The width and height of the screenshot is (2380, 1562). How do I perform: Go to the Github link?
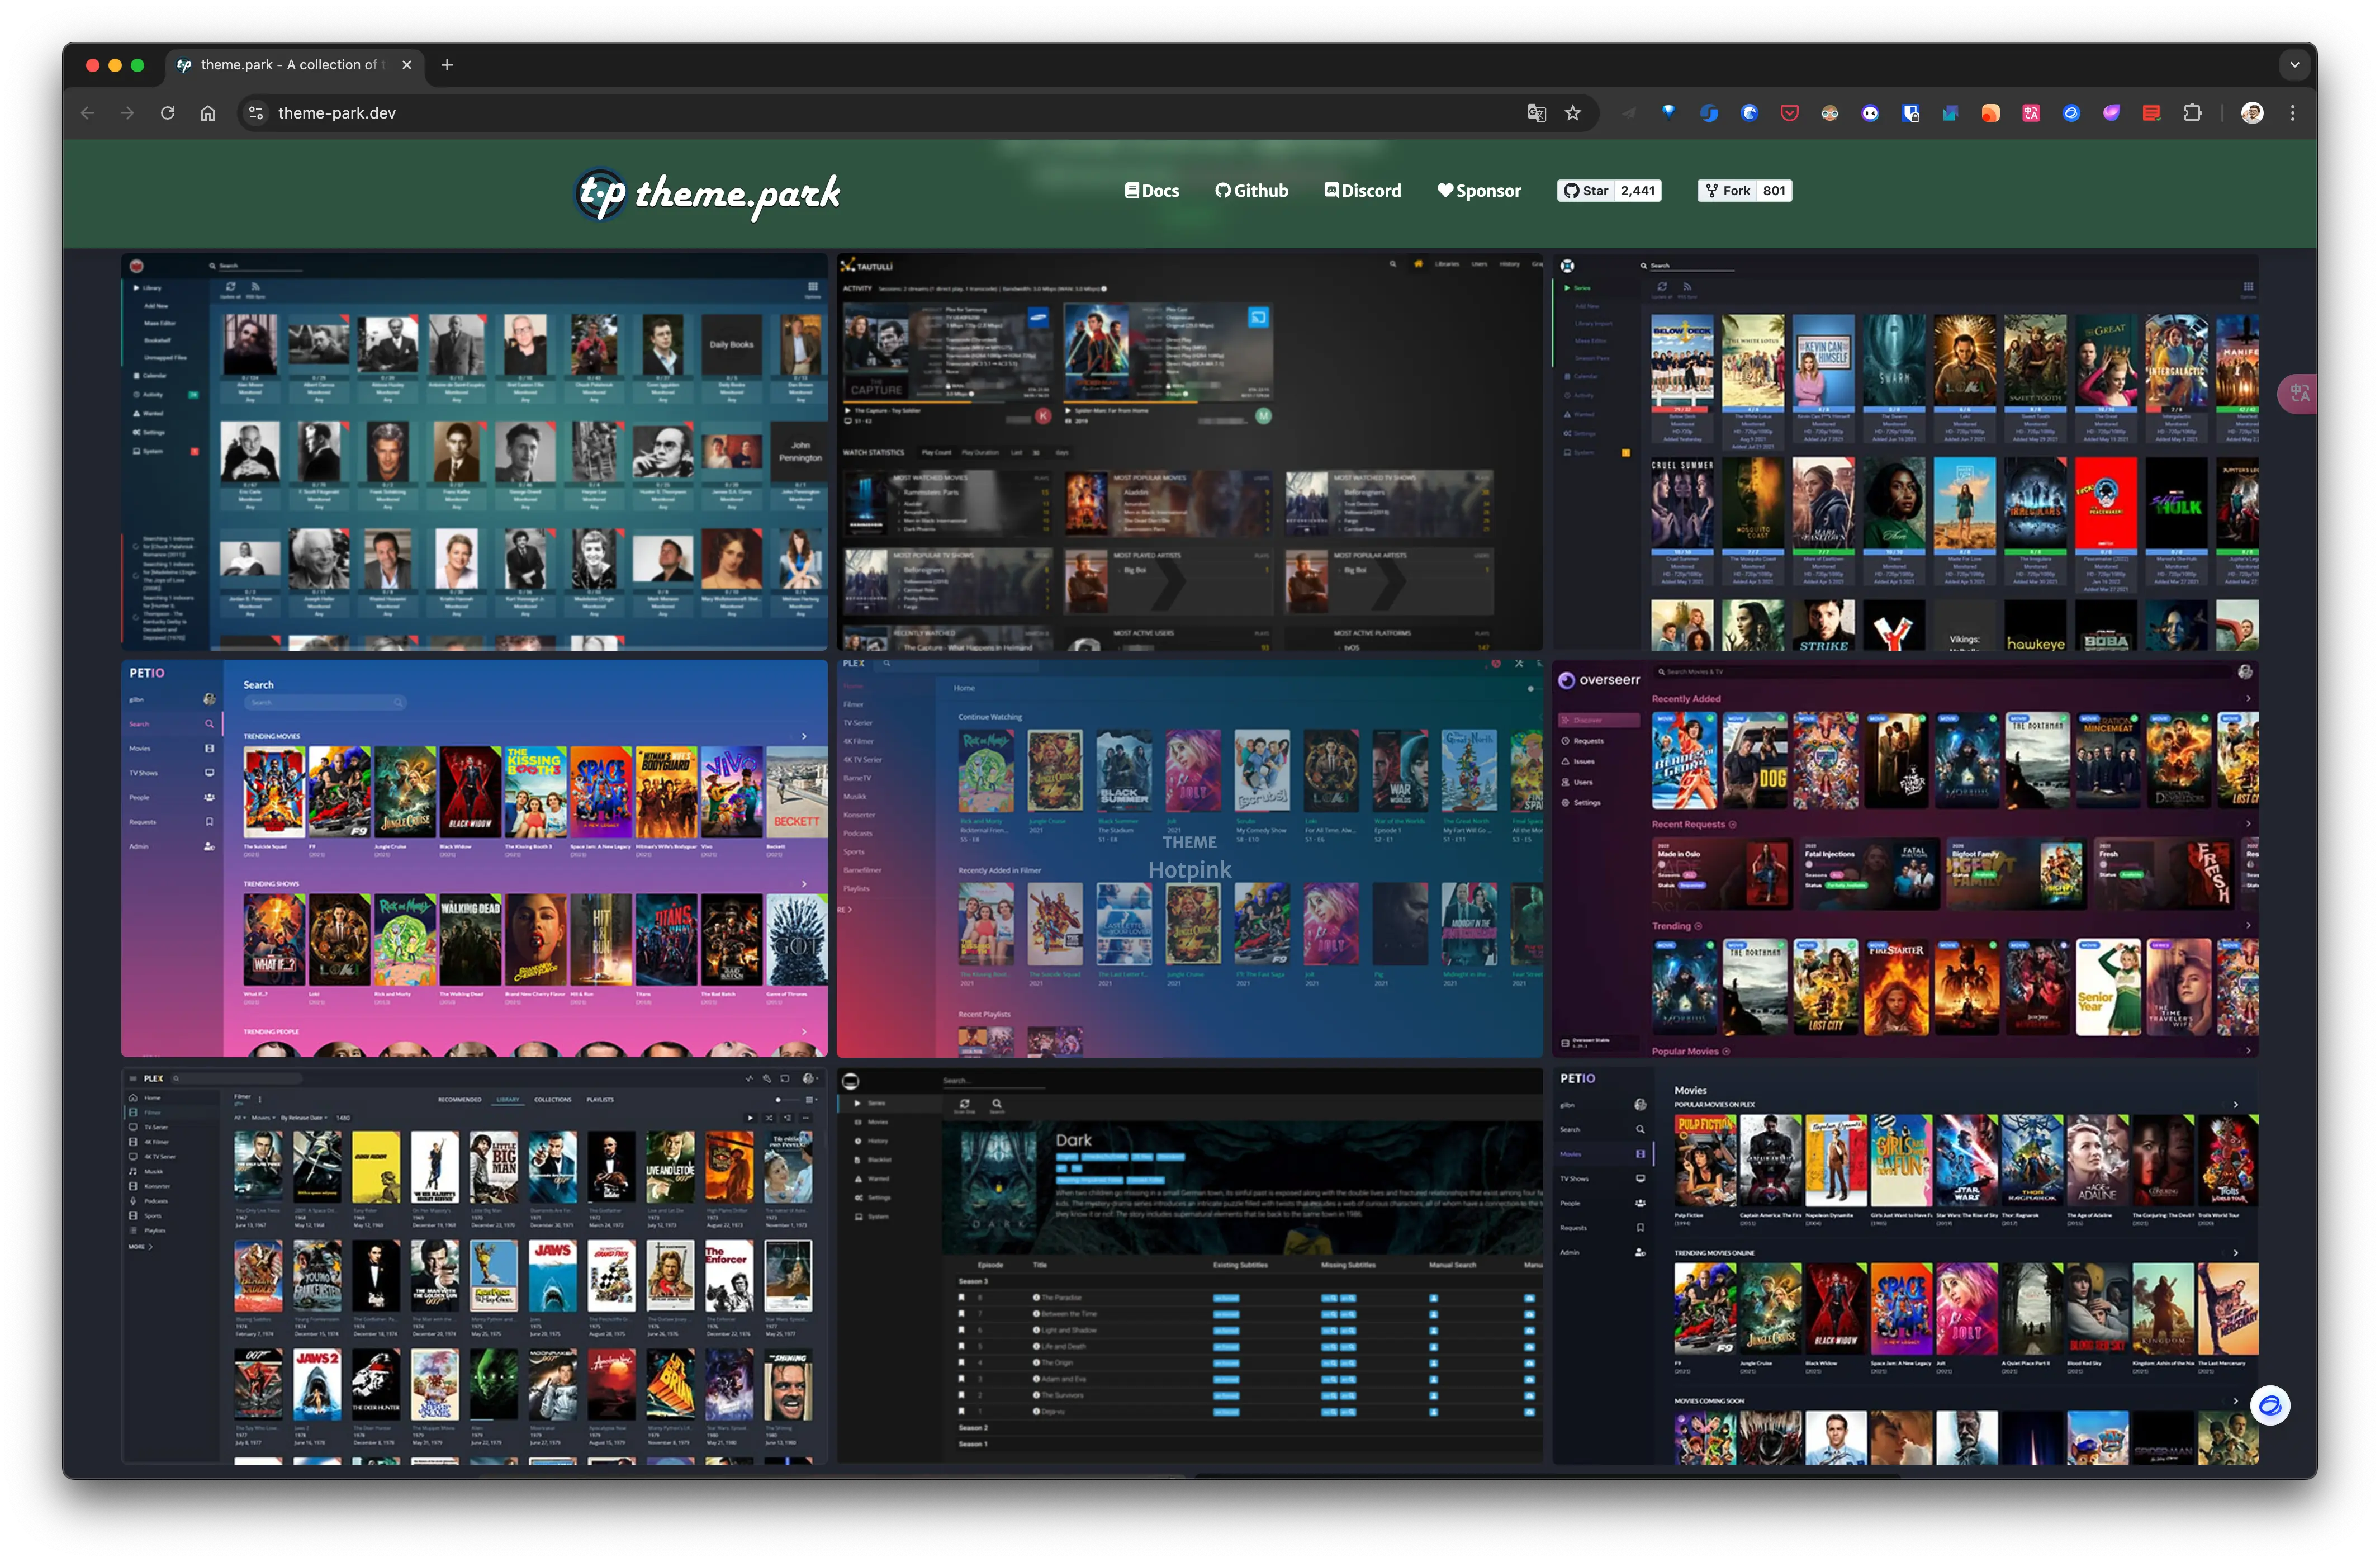[1251, 191]
